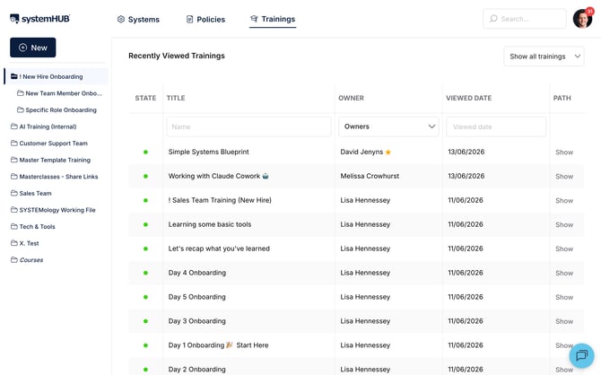Open Learning some basic tools training
The height and width of the screenshot is (375, 601).
click(x=210, y=224)
